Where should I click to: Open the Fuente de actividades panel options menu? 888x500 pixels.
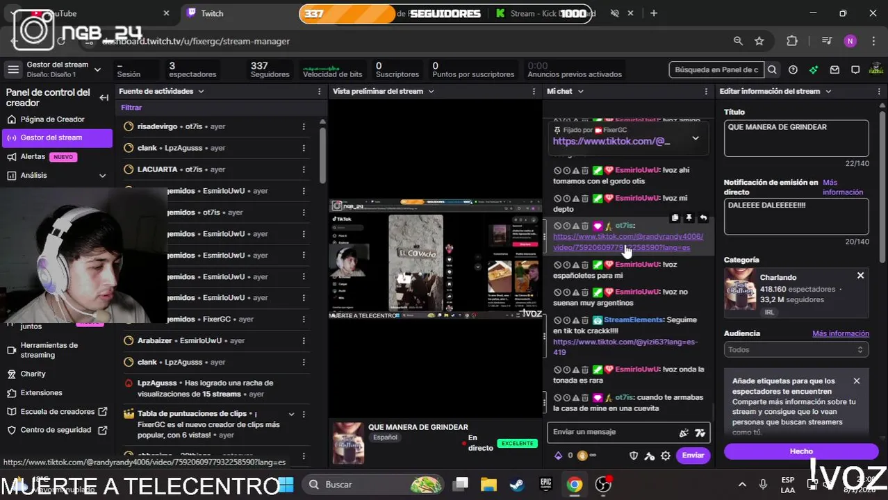pyautogui.click(x=320, y=91)
